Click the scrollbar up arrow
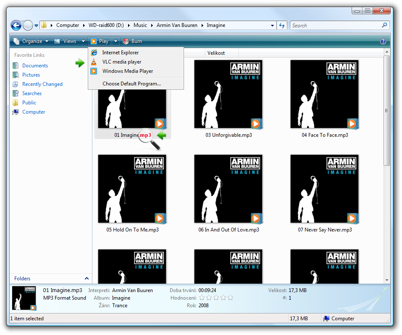 [386, 52]
